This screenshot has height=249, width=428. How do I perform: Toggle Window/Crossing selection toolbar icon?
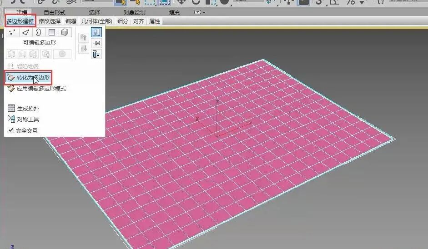(164, 2)
